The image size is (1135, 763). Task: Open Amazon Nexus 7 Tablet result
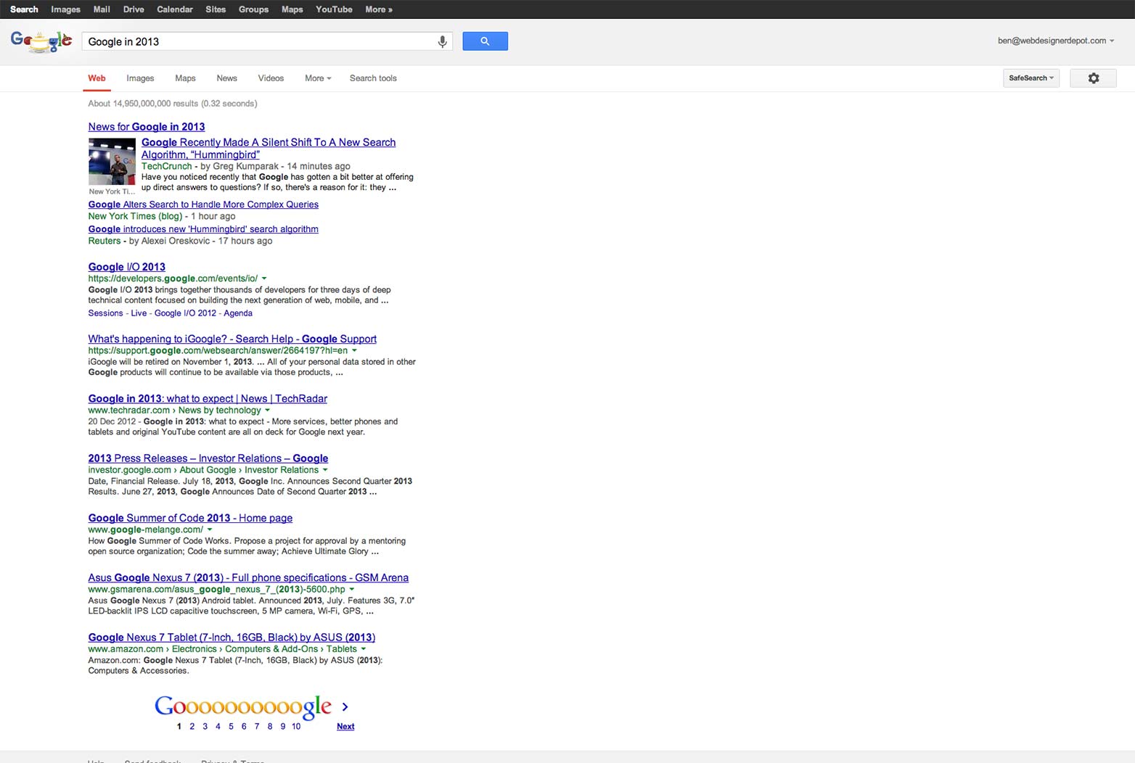tap(231, 638)
